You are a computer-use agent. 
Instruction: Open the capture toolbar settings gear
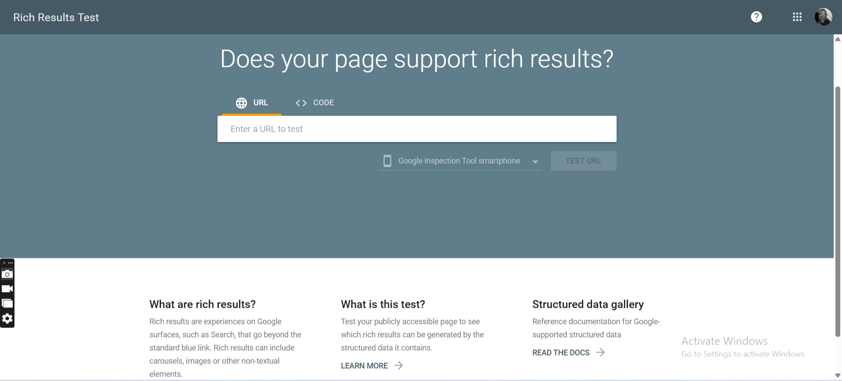coord(7,318)
